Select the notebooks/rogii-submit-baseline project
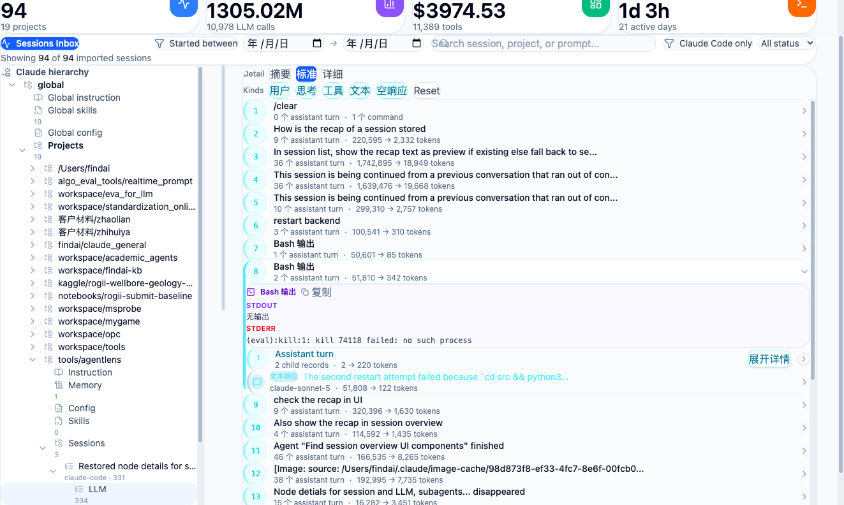This screenshot has width=844, height=505. (124, 296)
